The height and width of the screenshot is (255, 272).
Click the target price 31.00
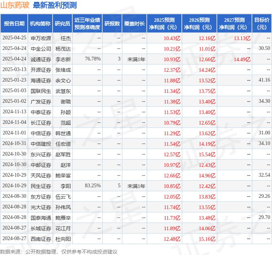coord(264,133)
